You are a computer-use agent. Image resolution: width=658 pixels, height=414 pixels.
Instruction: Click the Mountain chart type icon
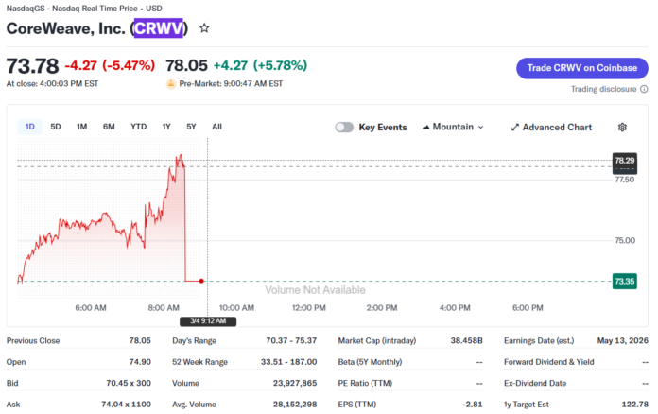(x=425, y=127)
